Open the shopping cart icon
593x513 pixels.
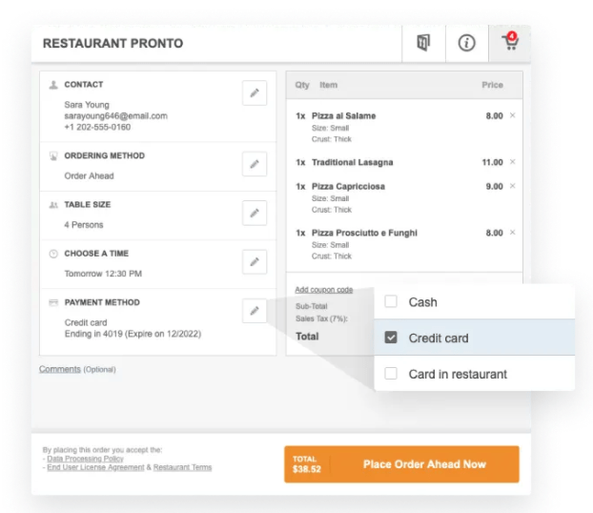pyautogui.click(x=509, y=44)
